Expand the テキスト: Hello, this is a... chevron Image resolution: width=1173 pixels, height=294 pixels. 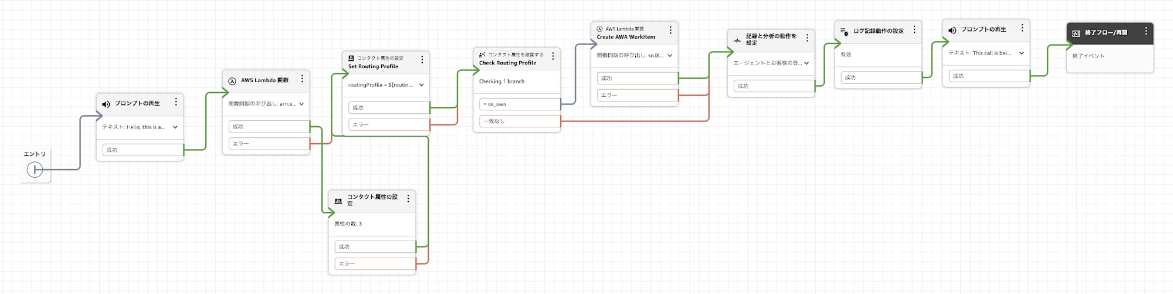pos(175,127)
